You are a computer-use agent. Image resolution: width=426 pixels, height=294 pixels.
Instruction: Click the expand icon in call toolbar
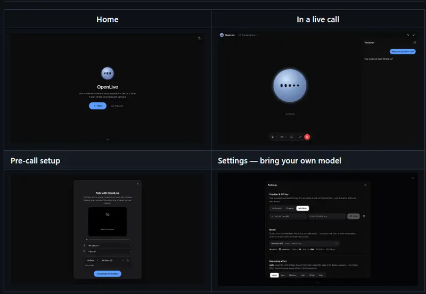tap(300, 137)
